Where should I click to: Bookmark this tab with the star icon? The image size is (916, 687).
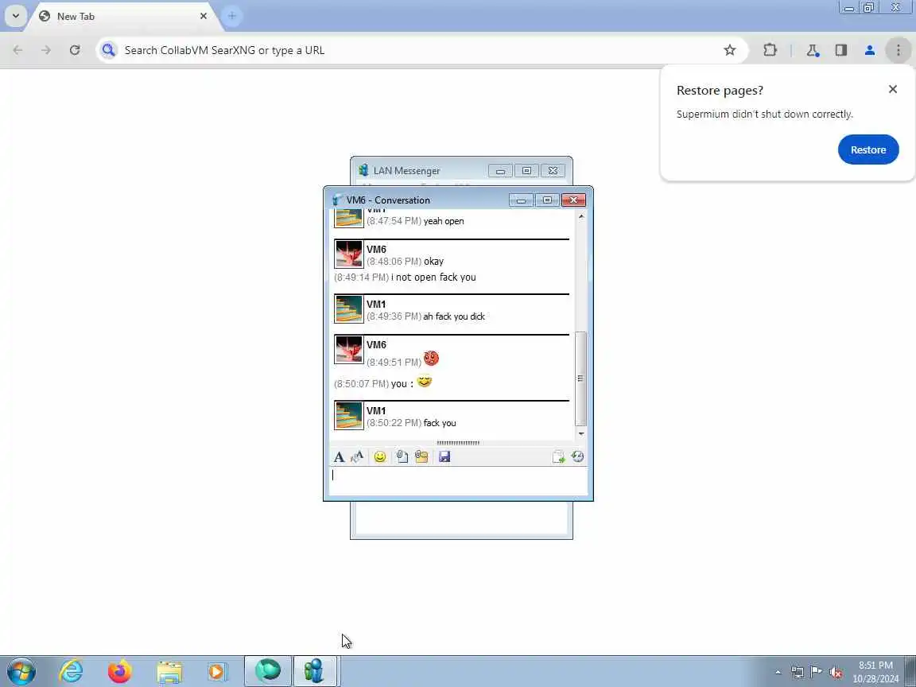point(730,50)
